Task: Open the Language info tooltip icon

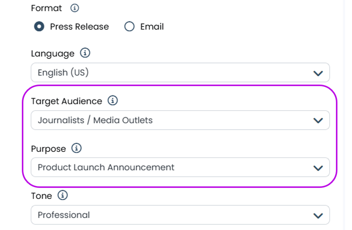Action: [x=85, y=53]
